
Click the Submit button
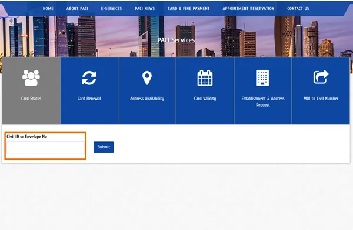tap(104, 147)
